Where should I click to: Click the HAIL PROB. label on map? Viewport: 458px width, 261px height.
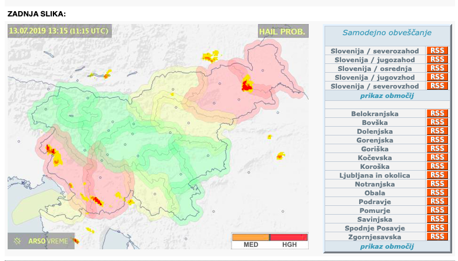282,32
